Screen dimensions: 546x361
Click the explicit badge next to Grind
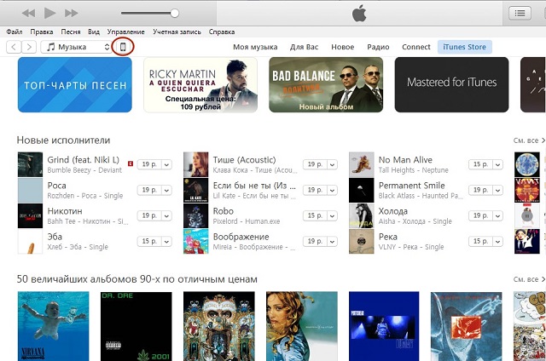[x=131, y=163]
